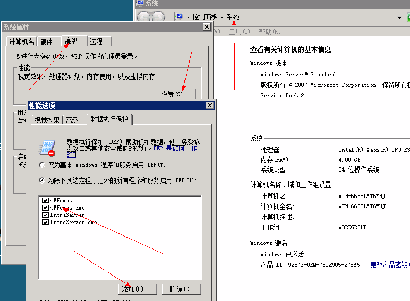Switch to the 计算机名 tab

coord(22,42)
